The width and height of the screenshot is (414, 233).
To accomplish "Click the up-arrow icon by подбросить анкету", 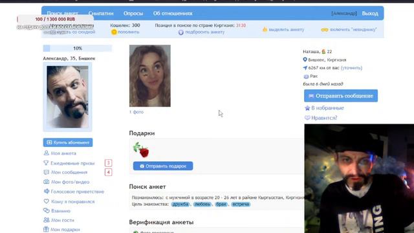I will [x=181, y=32].
